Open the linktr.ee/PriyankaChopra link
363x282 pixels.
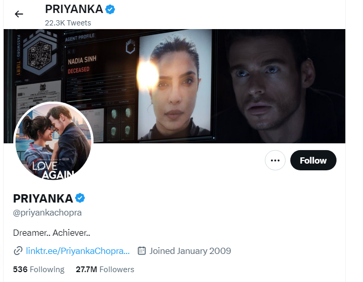(78, 251)
